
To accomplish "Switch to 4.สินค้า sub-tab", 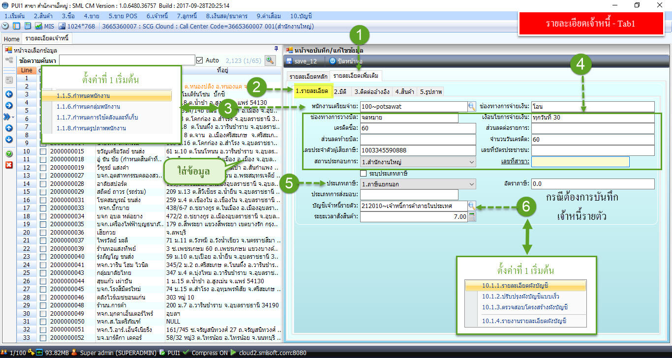I will (404, 91).
